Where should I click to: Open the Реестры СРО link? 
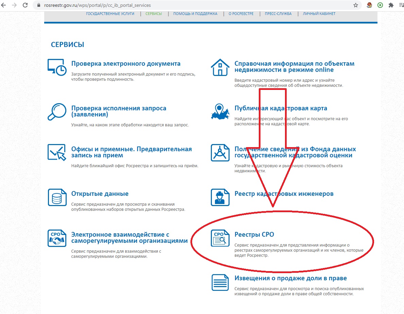point(254,235)
